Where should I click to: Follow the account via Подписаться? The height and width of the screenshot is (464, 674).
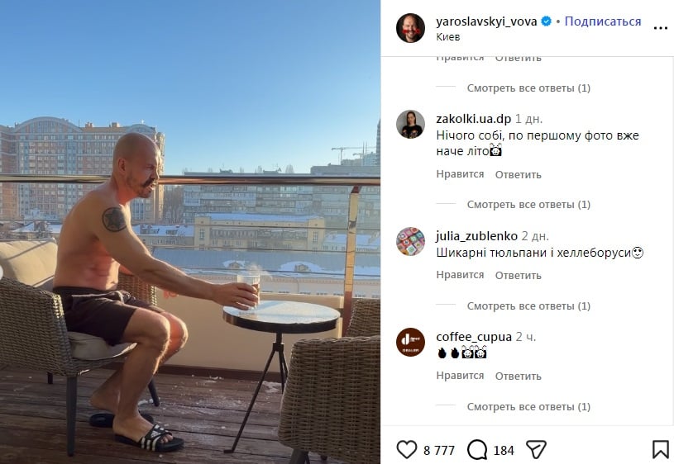pos(603,21)
